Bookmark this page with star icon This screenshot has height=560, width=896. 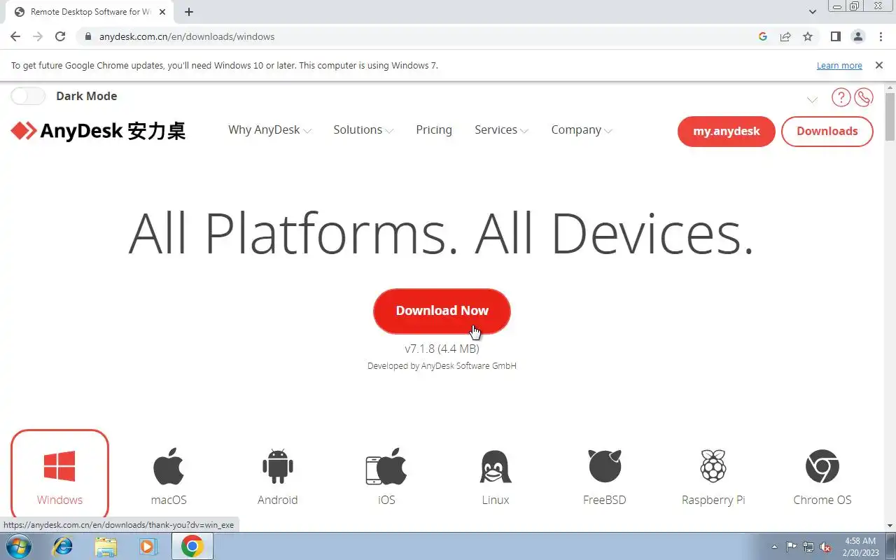point(808,36)
